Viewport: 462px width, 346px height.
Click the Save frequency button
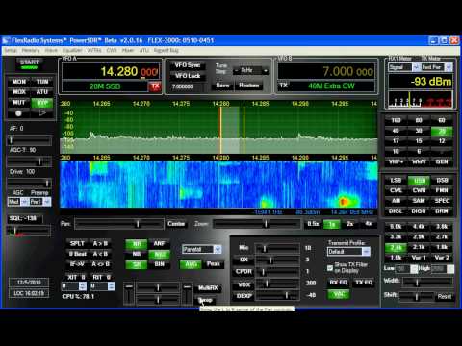[222, 86]
